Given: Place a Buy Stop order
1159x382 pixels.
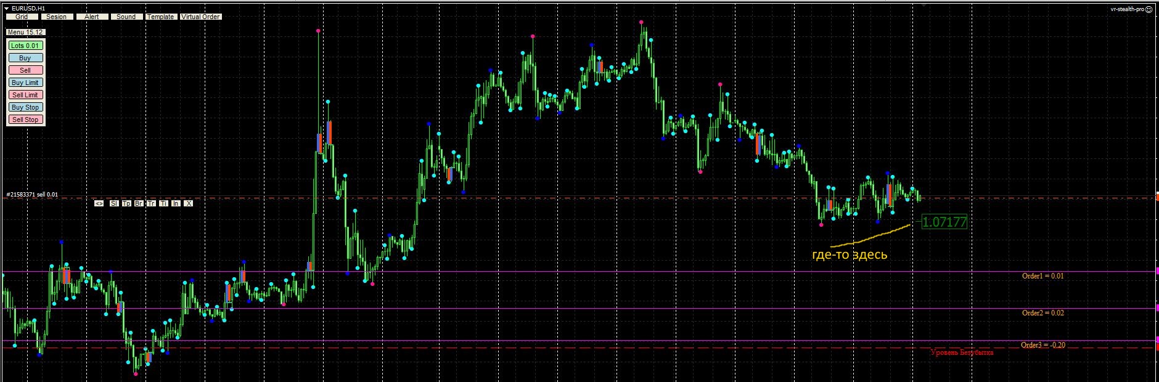Looking at the screenshot, I should [25, 107].
